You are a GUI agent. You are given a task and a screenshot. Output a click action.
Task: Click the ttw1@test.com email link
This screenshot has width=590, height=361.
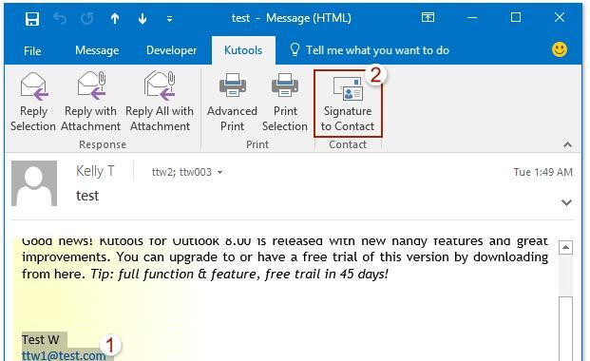pyautogui.click(x=64, y=355)
